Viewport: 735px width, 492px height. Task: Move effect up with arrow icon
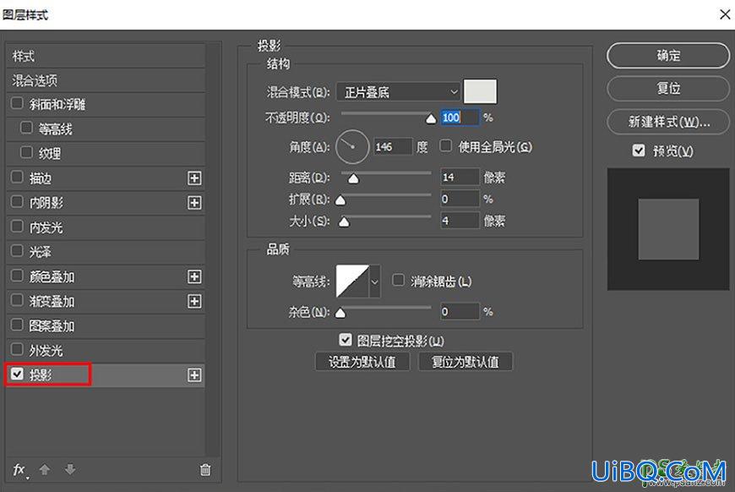pos(45,469)
